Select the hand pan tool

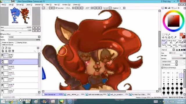coord(172,38)
